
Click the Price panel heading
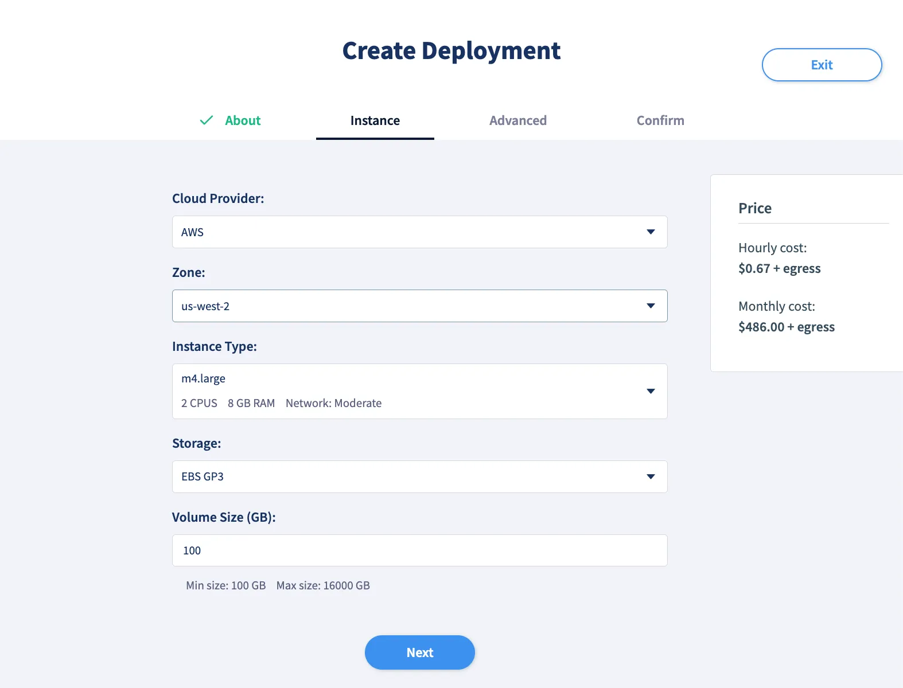coord(754,208)
